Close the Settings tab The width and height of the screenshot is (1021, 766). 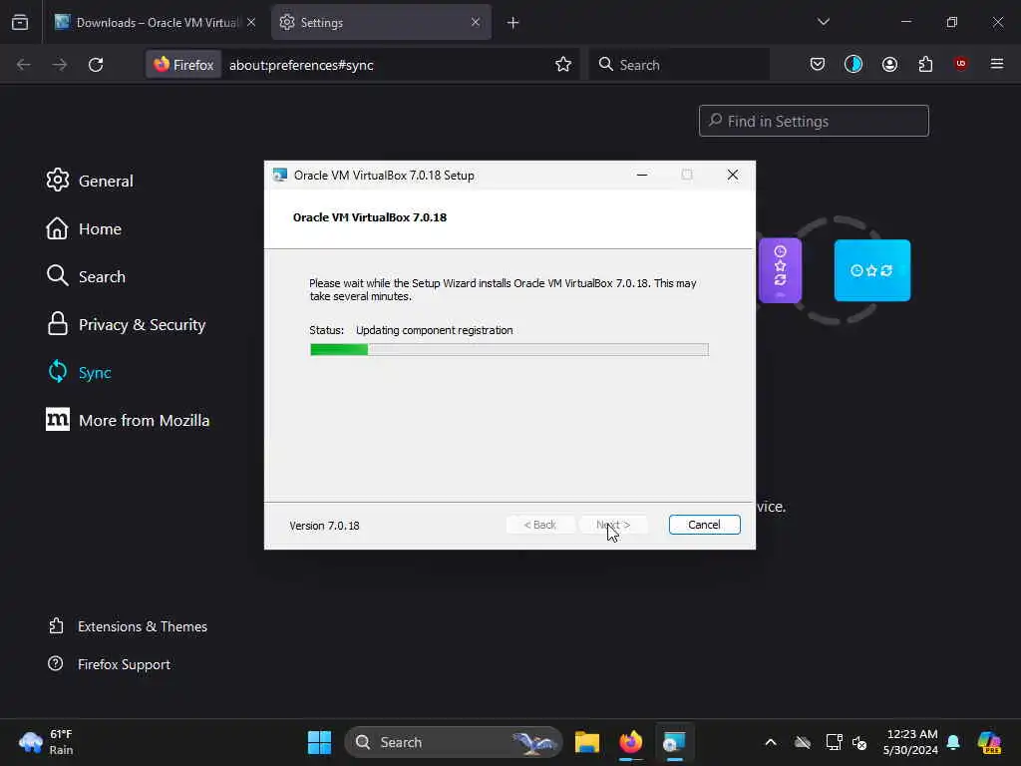click(x=476, y=22)
